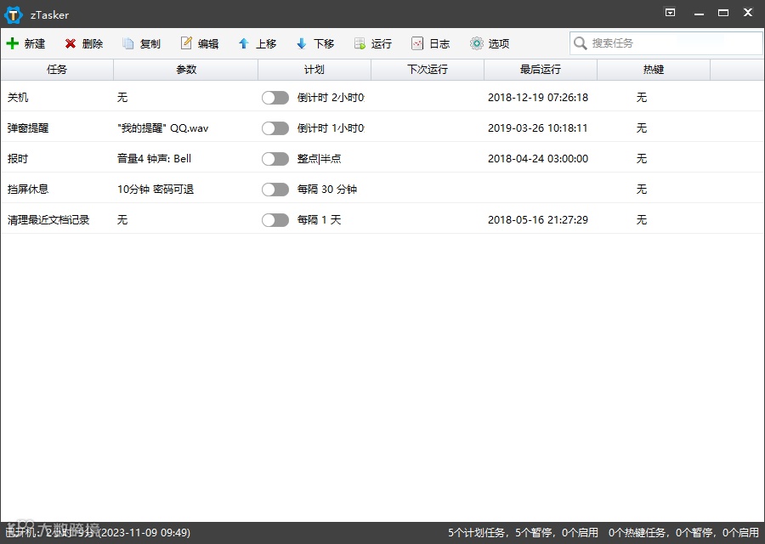765x544 pixels.
Task: Click the green plus New task icon
Action: (x=12, y=43)
